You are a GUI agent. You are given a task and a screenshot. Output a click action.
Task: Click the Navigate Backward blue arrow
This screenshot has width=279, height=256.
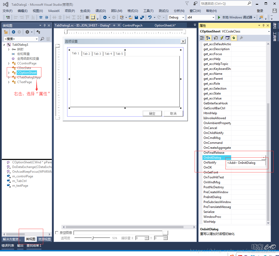tap(105, 17)
